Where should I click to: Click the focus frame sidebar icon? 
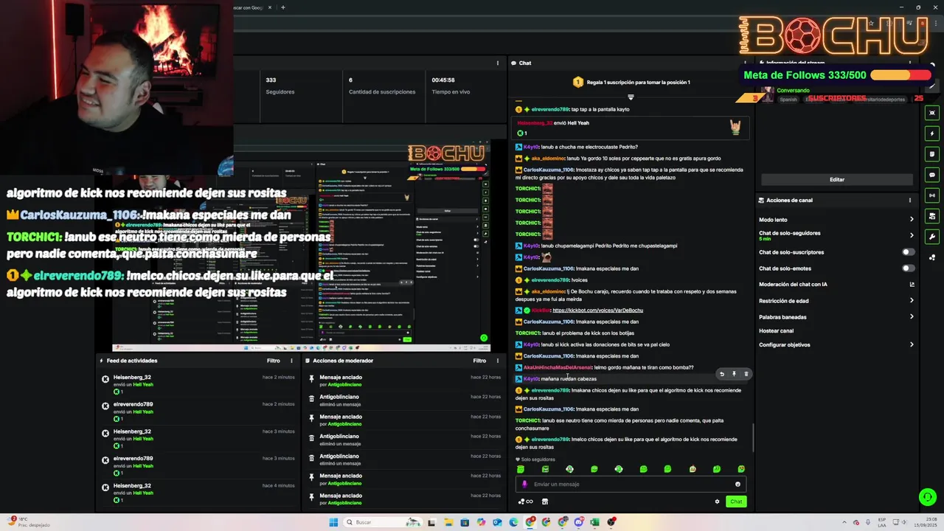(x=933, y=113)
